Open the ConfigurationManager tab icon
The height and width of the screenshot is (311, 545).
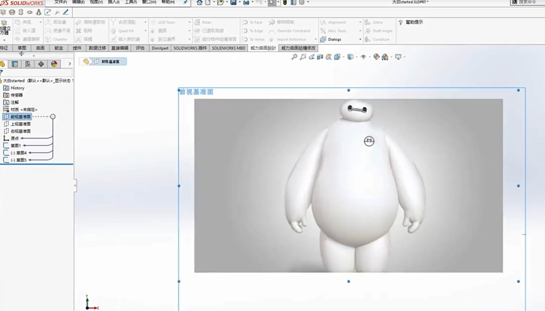28,64
